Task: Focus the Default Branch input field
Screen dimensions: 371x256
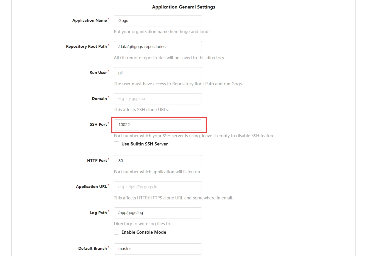Action: click(158, 249)
